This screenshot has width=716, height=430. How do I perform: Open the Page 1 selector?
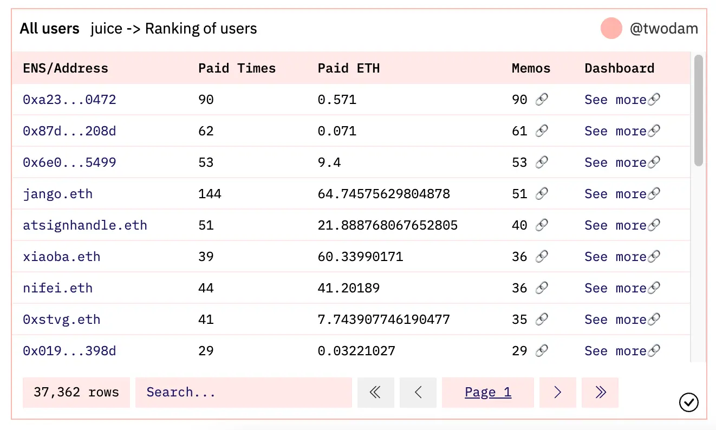(x=487, y=393)
